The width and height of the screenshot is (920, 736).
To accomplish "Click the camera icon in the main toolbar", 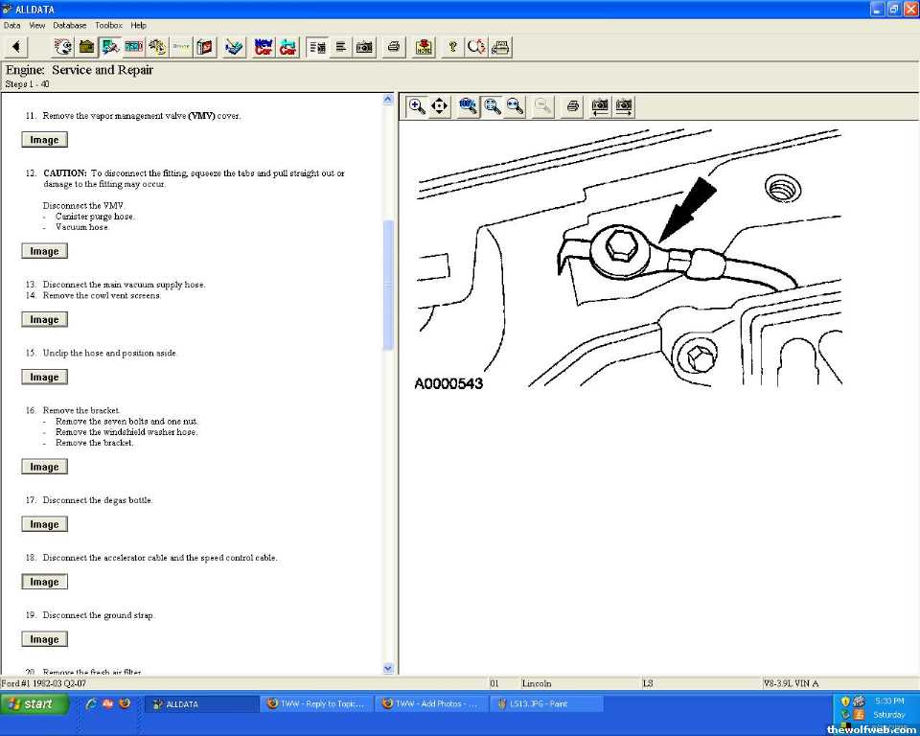I will [x=364, y=46].
